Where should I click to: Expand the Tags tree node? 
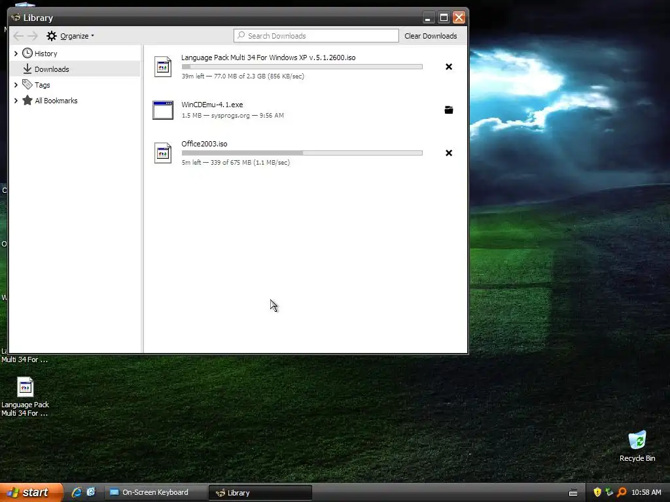click(x=16, y=85)
